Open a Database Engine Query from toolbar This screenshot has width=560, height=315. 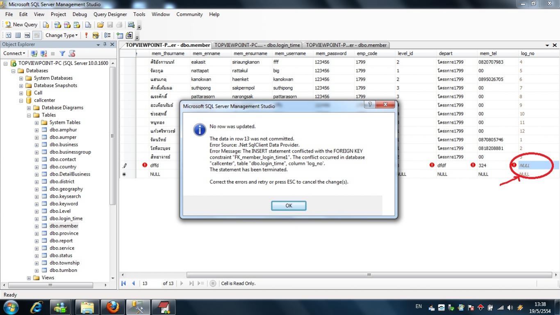coord(46,25)
